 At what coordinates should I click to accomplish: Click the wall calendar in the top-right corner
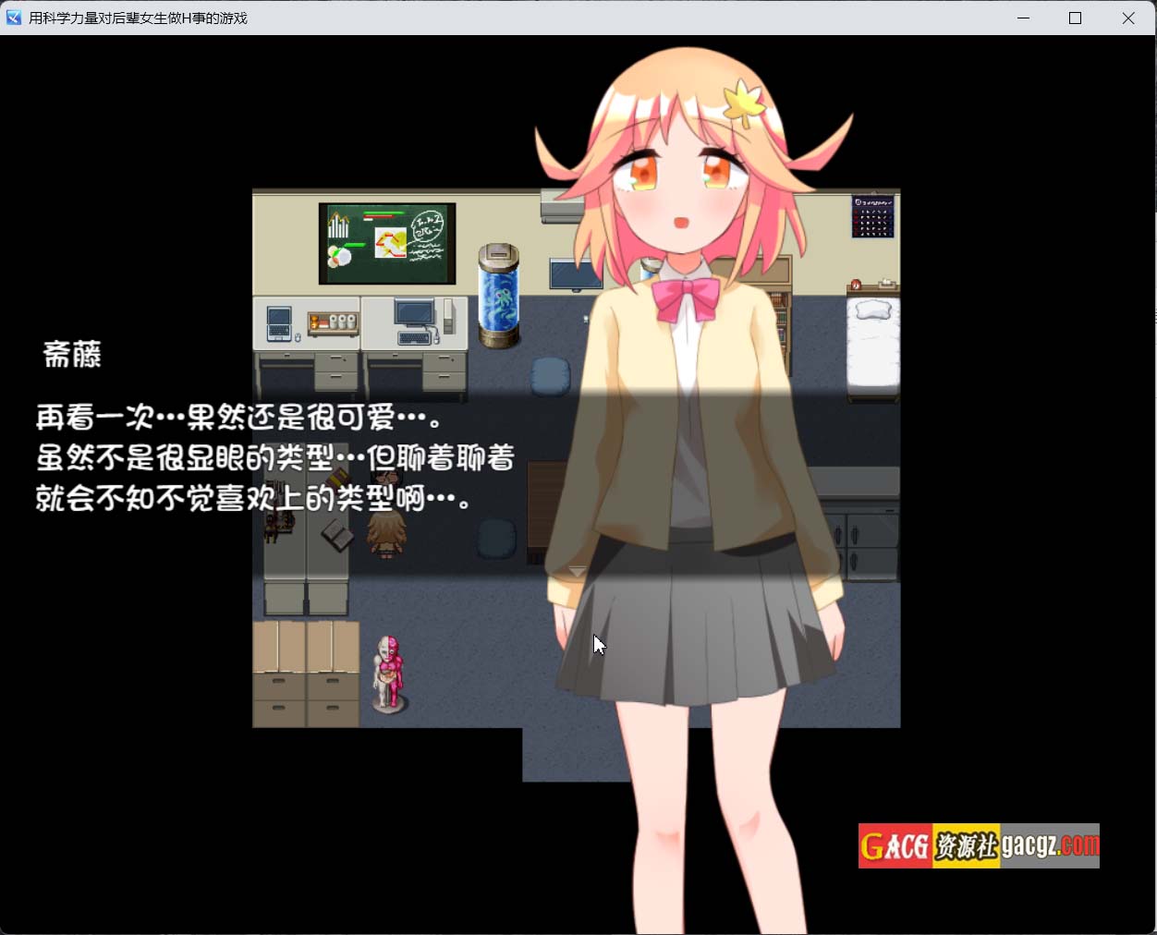coord(872,215)
